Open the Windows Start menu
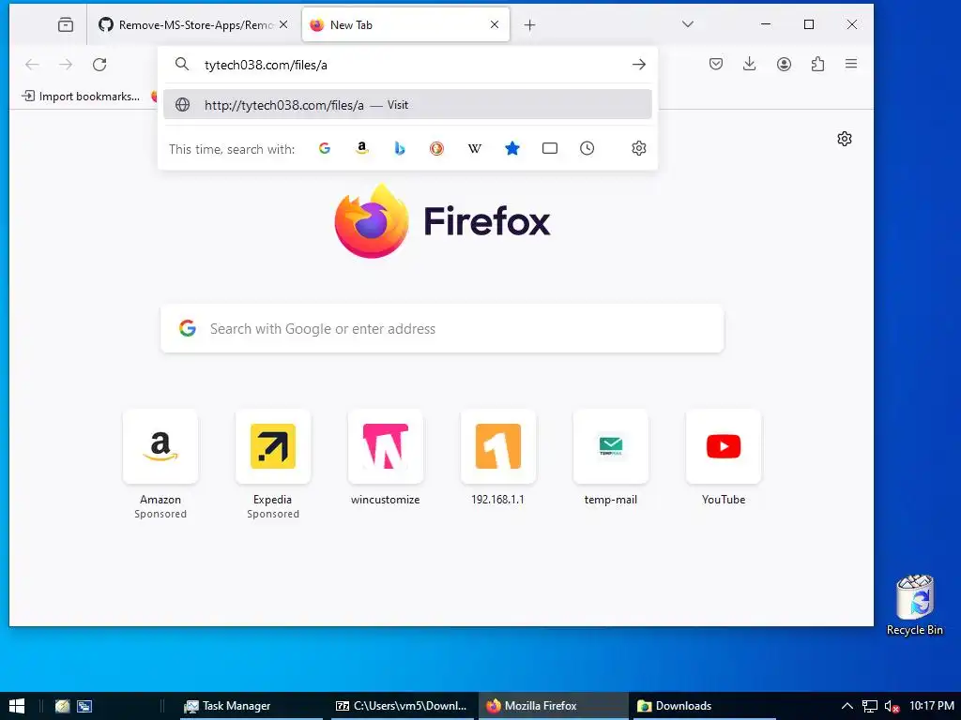The height and width of the screenshot is (720, 961). pos(17,706)
